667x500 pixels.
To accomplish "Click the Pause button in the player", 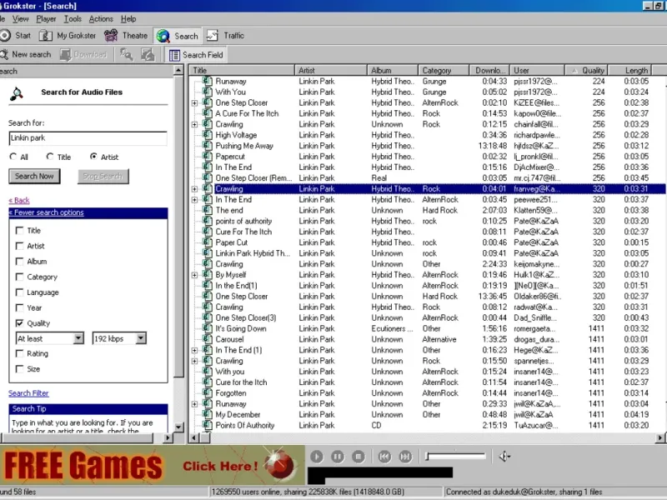I will tap(338, 457).
